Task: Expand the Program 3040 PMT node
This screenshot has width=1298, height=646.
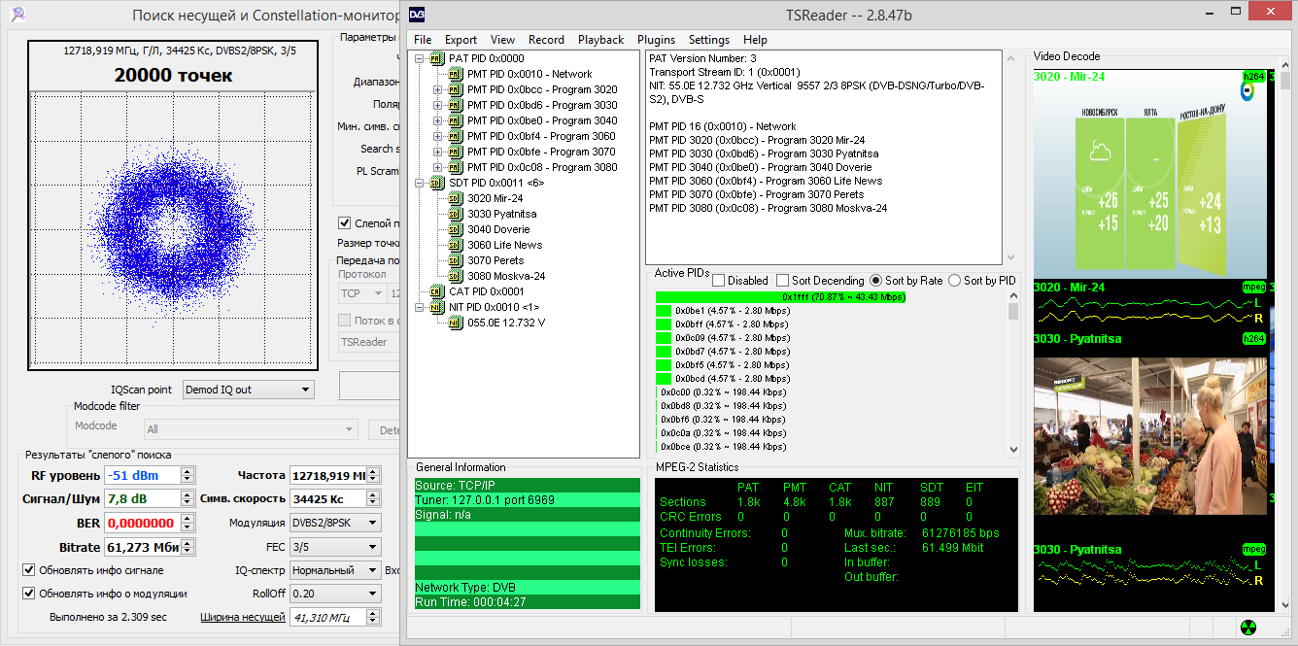Action: [x=437, y=120]
